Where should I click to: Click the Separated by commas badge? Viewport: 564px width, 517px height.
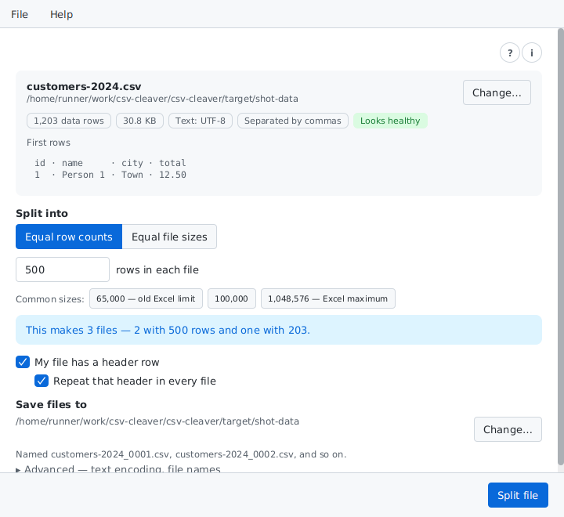[293, 121]
